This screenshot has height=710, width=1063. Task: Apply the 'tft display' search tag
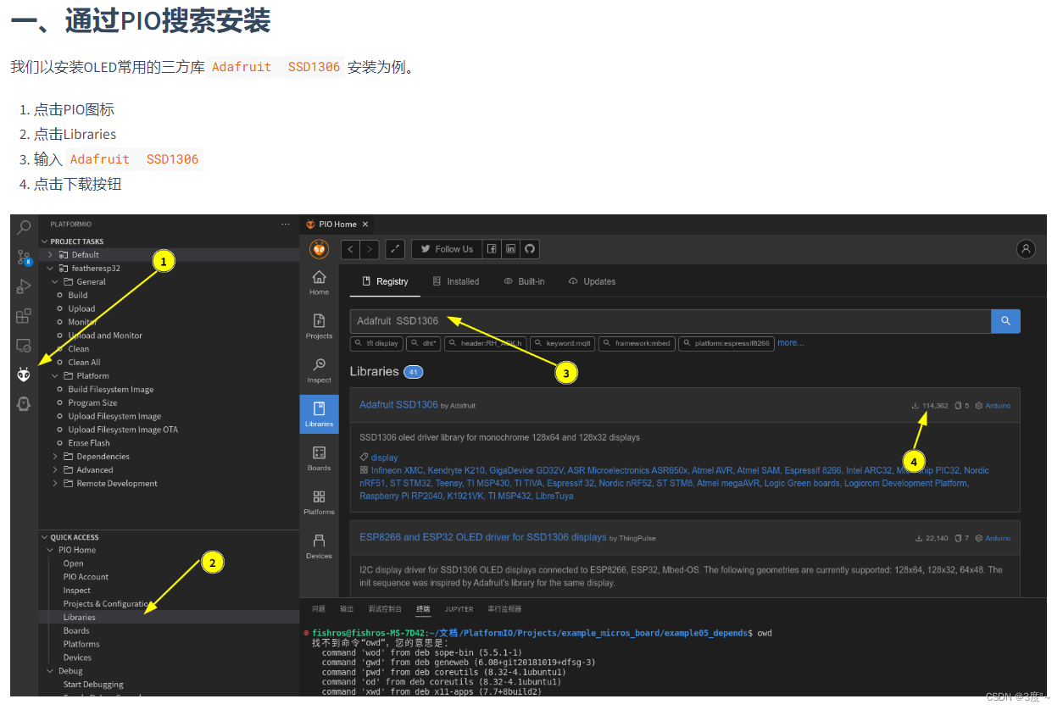click(x=376, y=343)
